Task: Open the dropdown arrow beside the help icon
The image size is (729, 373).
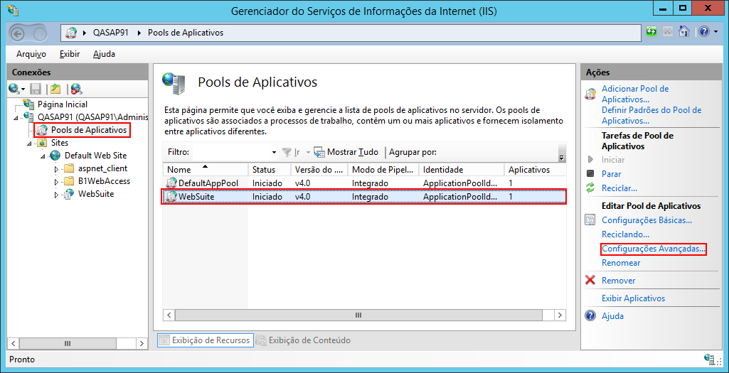Action: click(715, 32)
